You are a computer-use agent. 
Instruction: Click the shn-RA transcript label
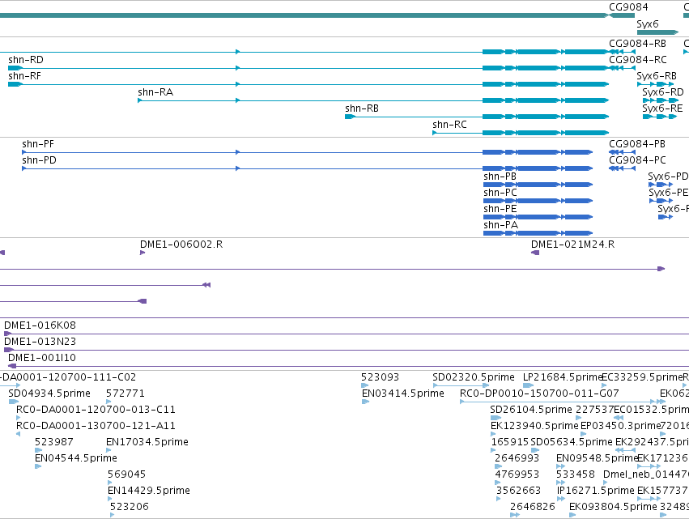click(155, 92)
